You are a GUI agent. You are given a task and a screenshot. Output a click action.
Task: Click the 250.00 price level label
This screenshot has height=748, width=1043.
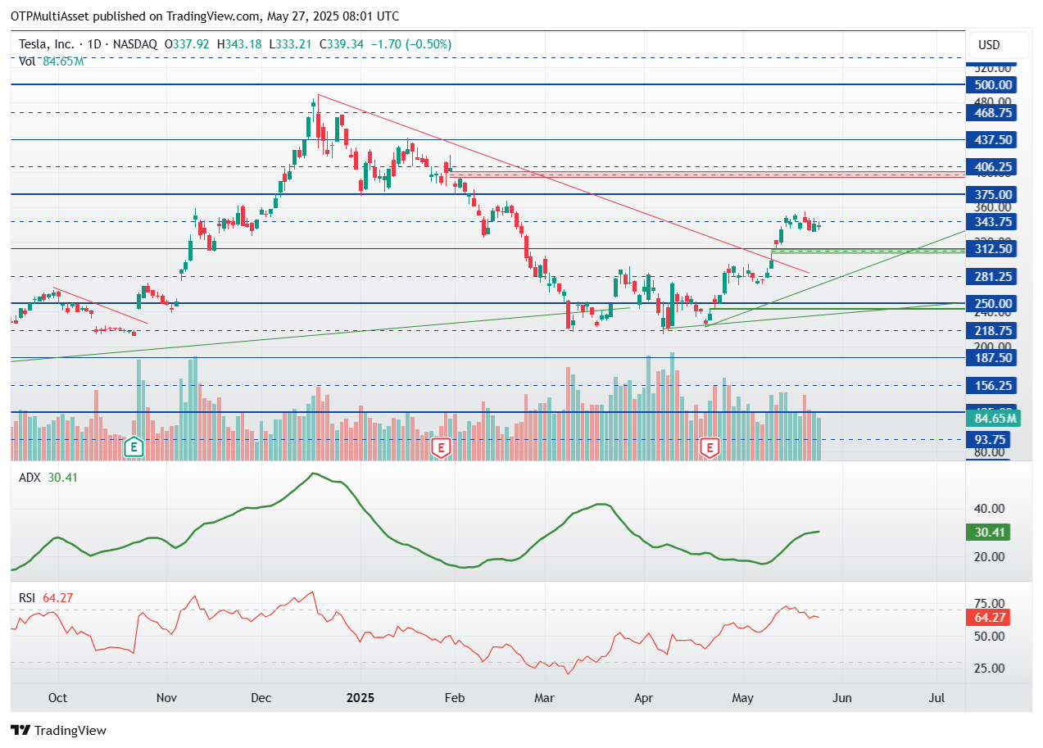[x=990, y=303]
